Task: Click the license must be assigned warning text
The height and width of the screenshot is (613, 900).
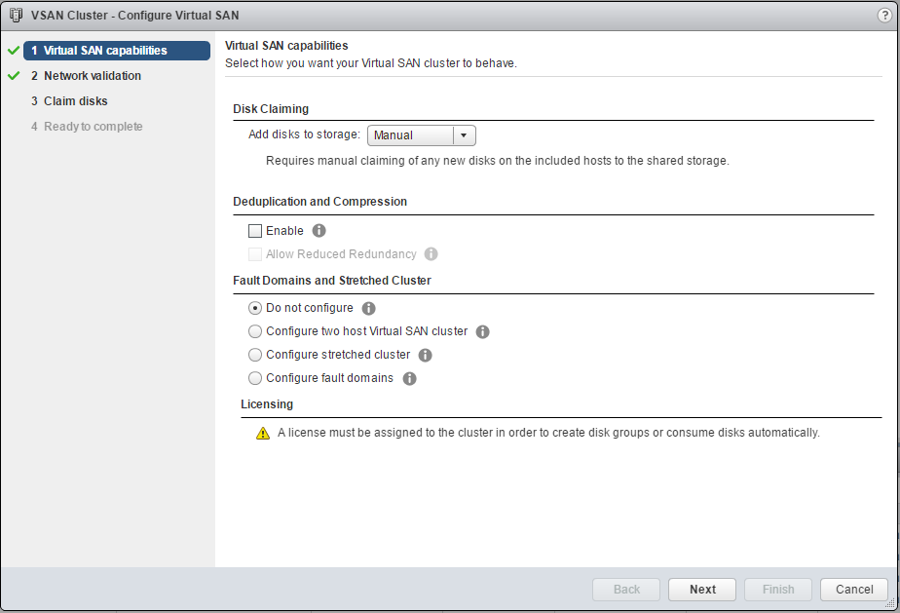Action: coord(548,433)
